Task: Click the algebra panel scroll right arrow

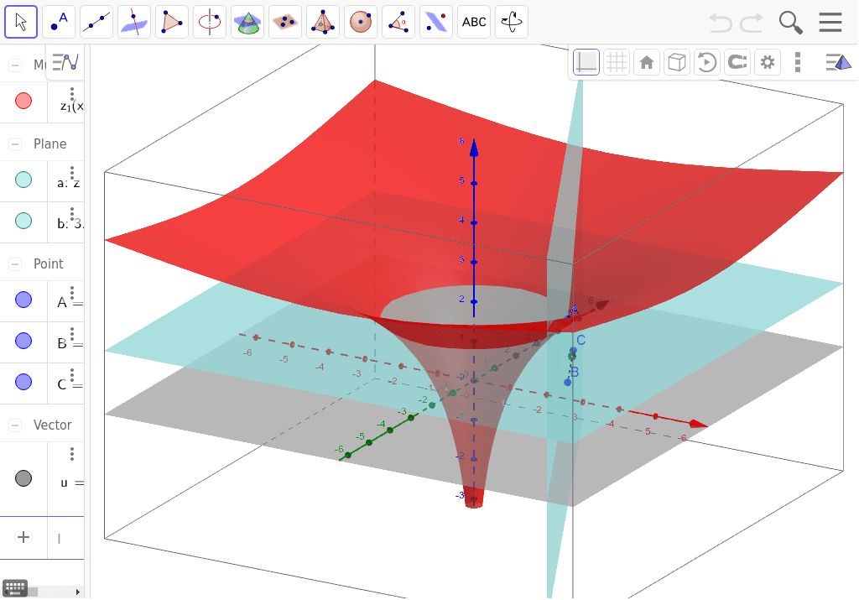Action: coord(78,592)
